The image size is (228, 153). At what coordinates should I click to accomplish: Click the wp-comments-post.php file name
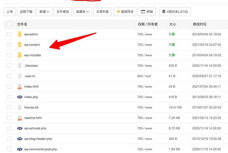(41, 149)
